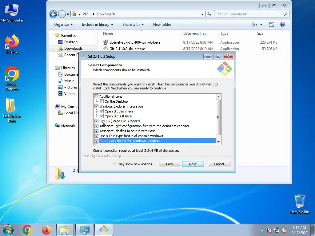Open view options dropdown arrow
This screenshot has height=236, width=315.
click(261, 25)
